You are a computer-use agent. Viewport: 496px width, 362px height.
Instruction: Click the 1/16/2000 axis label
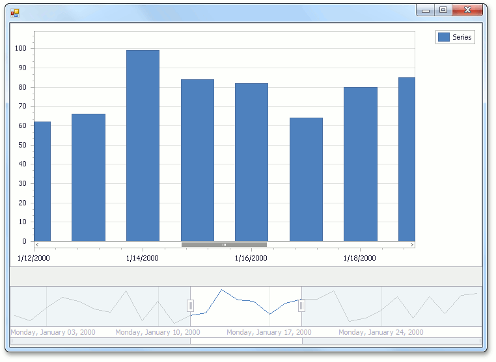pyautogui.click(x=251, y=258)
